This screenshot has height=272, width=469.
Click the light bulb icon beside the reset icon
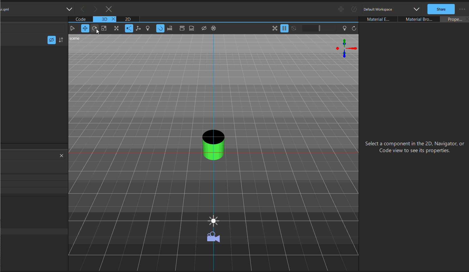point(344,28)
